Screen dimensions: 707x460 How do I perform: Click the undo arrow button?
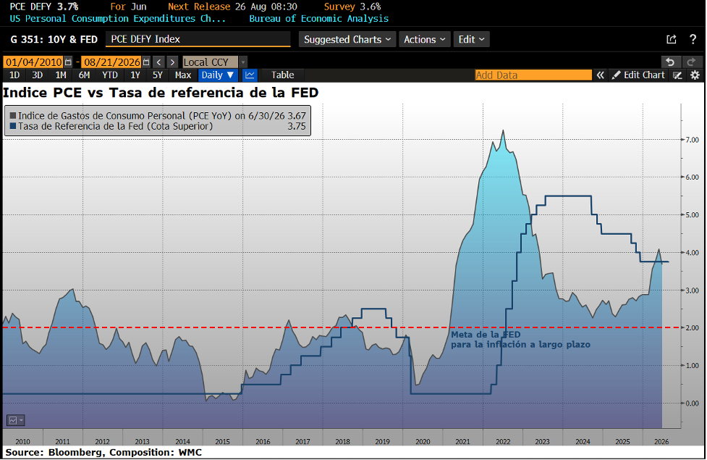(x=671, y=62)
